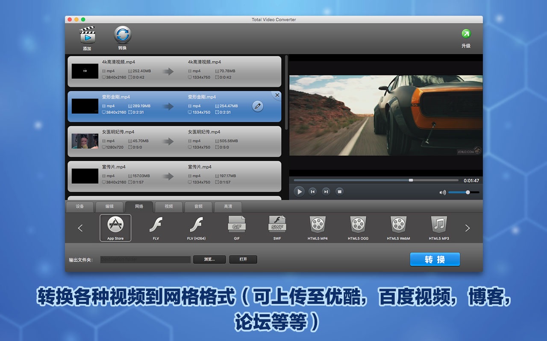Click the 输出文件夹 label
Screen dimensions: 547x341
coord(81,260)
